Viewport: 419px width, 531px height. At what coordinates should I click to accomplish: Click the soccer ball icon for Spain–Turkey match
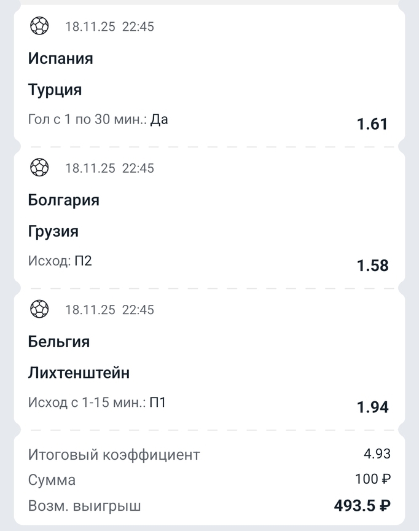(39, 26)
